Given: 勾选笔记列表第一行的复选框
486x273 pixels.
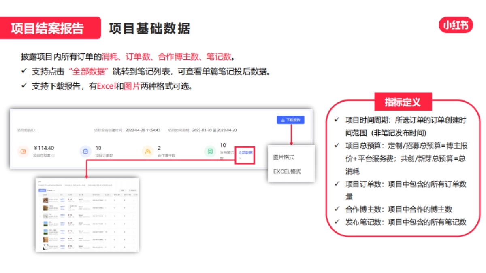Looking at the screenshot, I should click(x=40, y=200).
